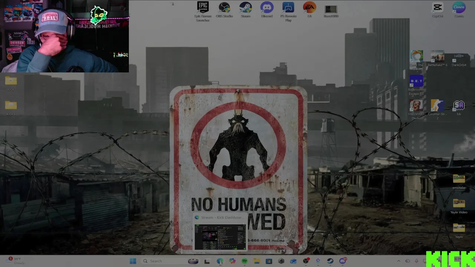The width and height of the screenshot is (475, 267).
Task: Open the Windows Start menu
Action: pos(133,261)
